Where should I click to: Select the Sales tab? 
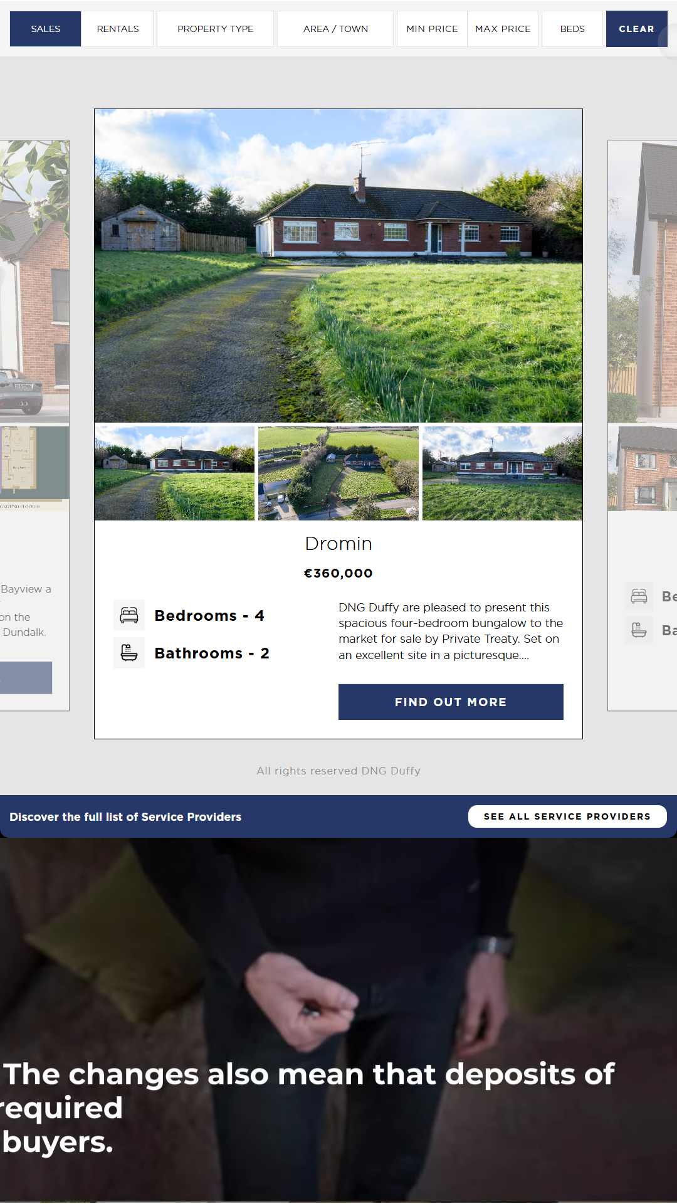point(46,29)
